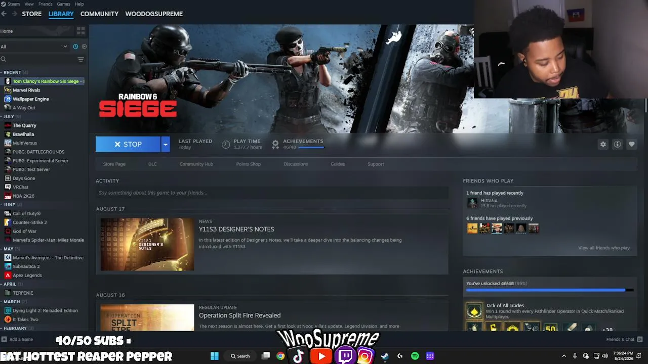The width and height of the screenshot is (648, 364).
Task: Open Google Chrome from taskbar
Action: coord(280,356)
